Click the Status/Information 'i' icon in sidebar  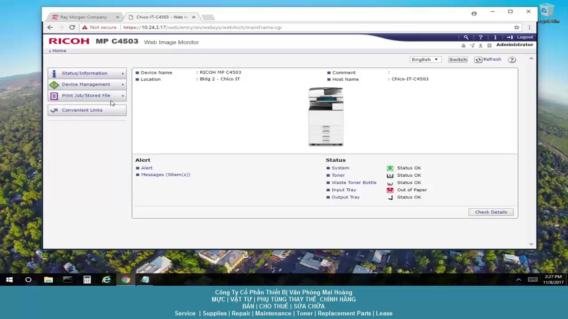tap(54, 74)
